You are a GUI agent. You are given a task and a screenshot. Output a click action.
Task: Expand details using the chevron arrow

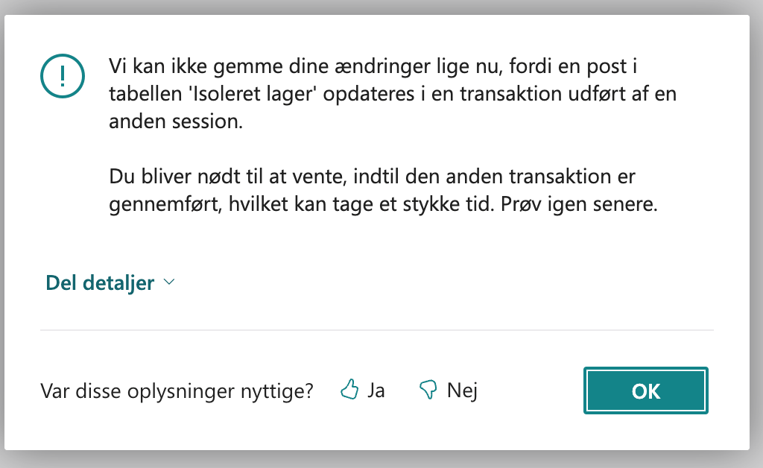[168, 282]
